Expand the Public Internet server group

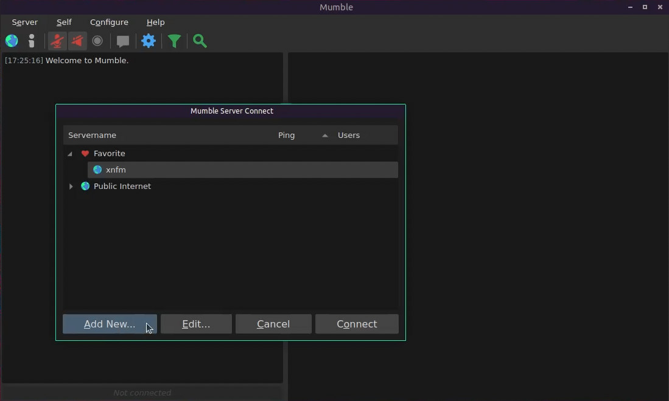(71, 187)
